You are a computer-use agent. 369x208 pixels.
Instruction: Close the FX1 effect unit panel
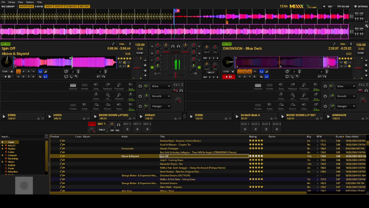pyautogui.click(x=182, y=85)
